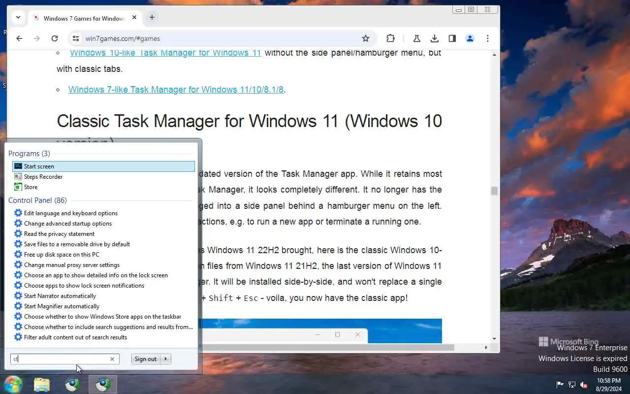Image resolution: width=630 pixels, height=394 pixels.
Task: View site information for win7games.com
Action: pos(75,38)
